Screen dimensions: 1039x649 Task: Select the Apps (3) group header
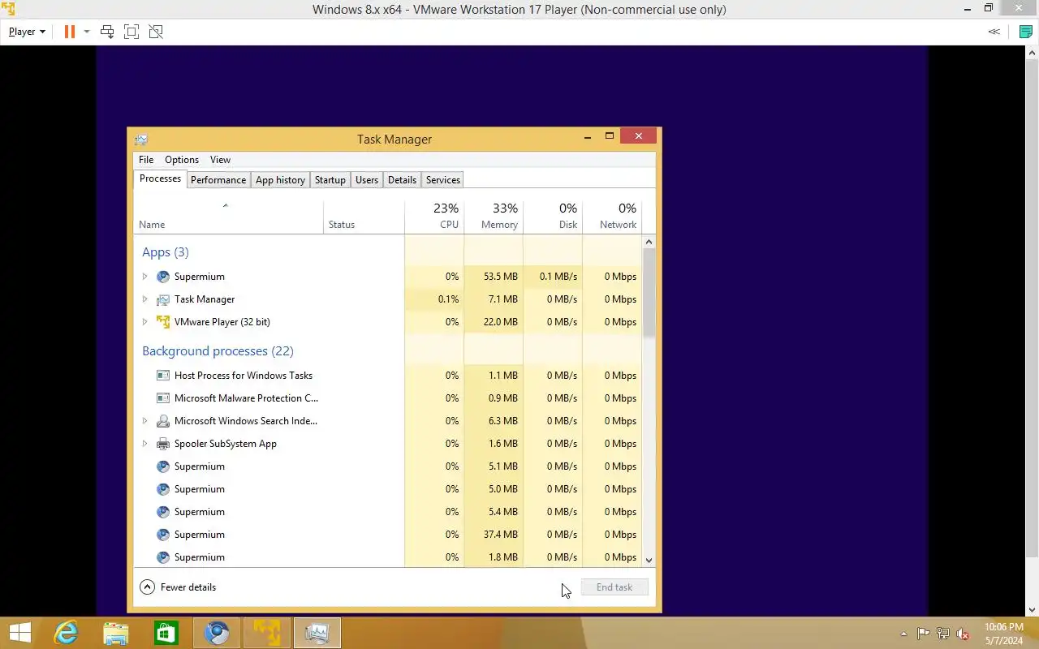166,252
